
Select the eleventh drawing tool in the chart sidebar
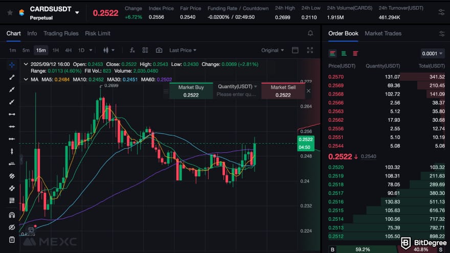12,188
